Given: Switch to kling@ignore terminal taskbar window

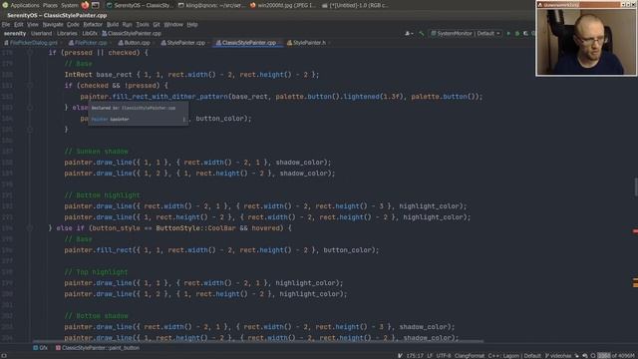Looking at the screenshot, I should click(211, 5).
